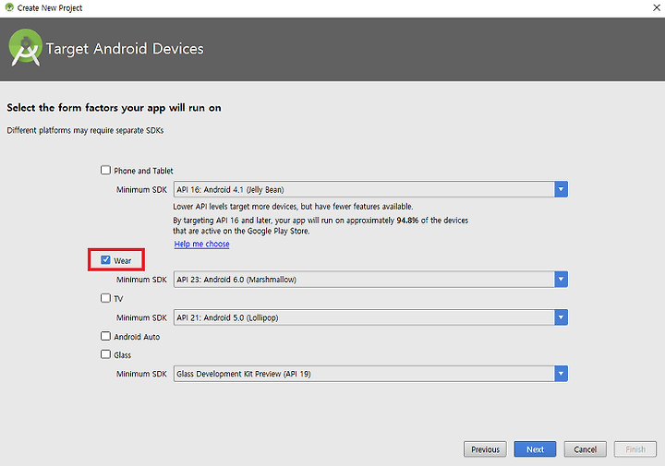
Task: Select the Glass Development Kit Preview combo box
Action: click(370, 374)
